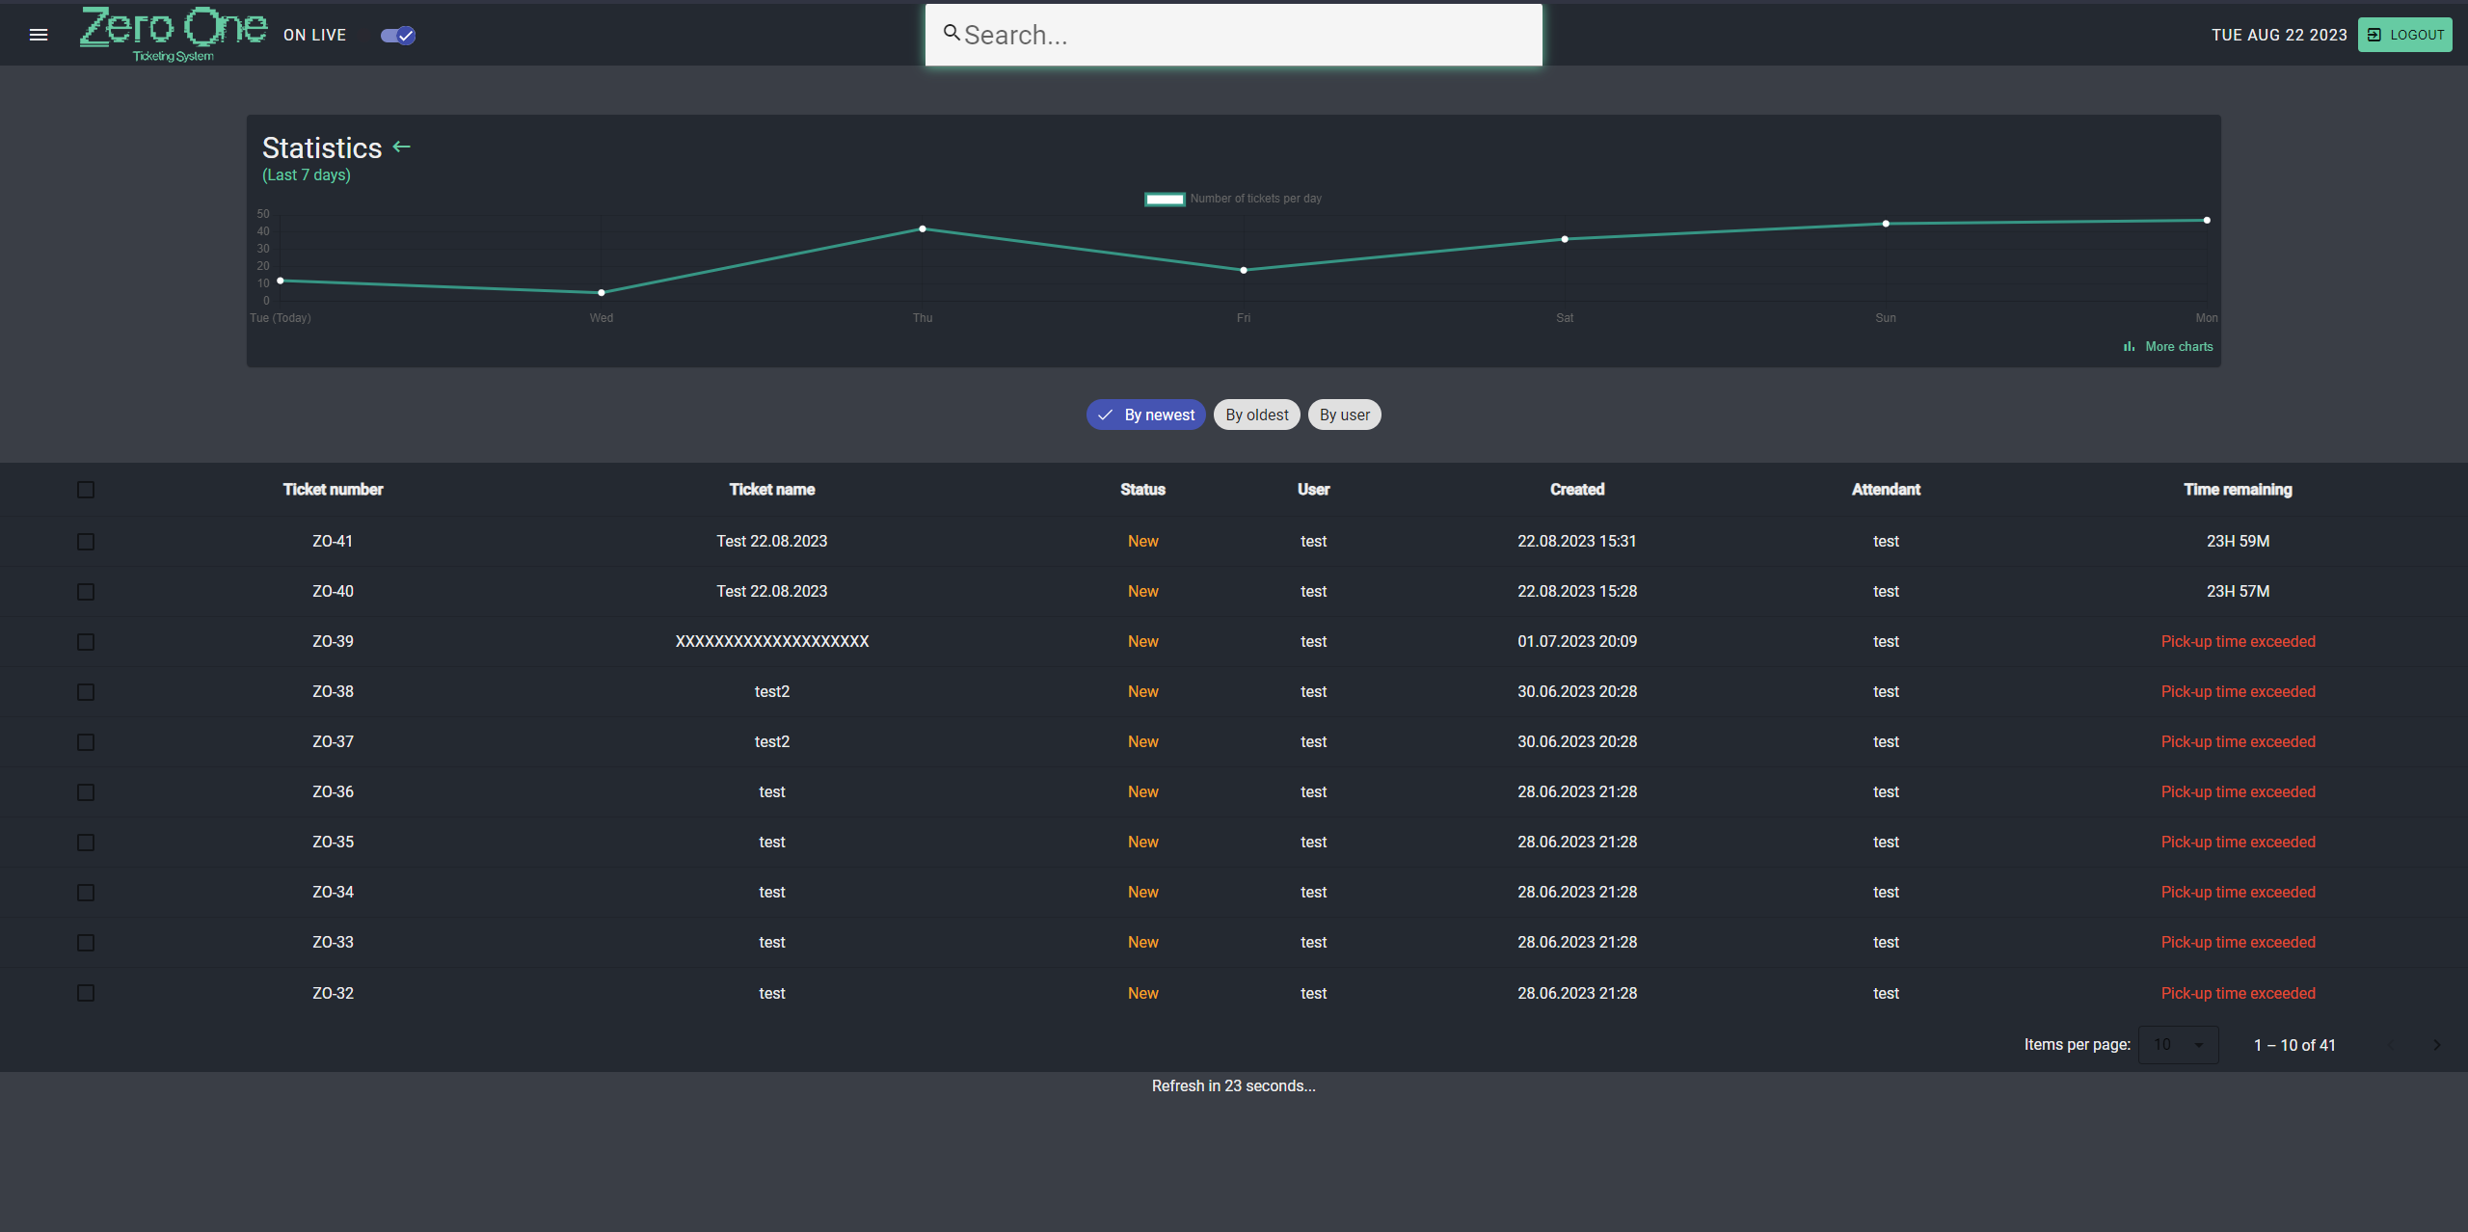Click inside the Search field
This screenshot has height=1232, width=2468.
point(1233,35)
